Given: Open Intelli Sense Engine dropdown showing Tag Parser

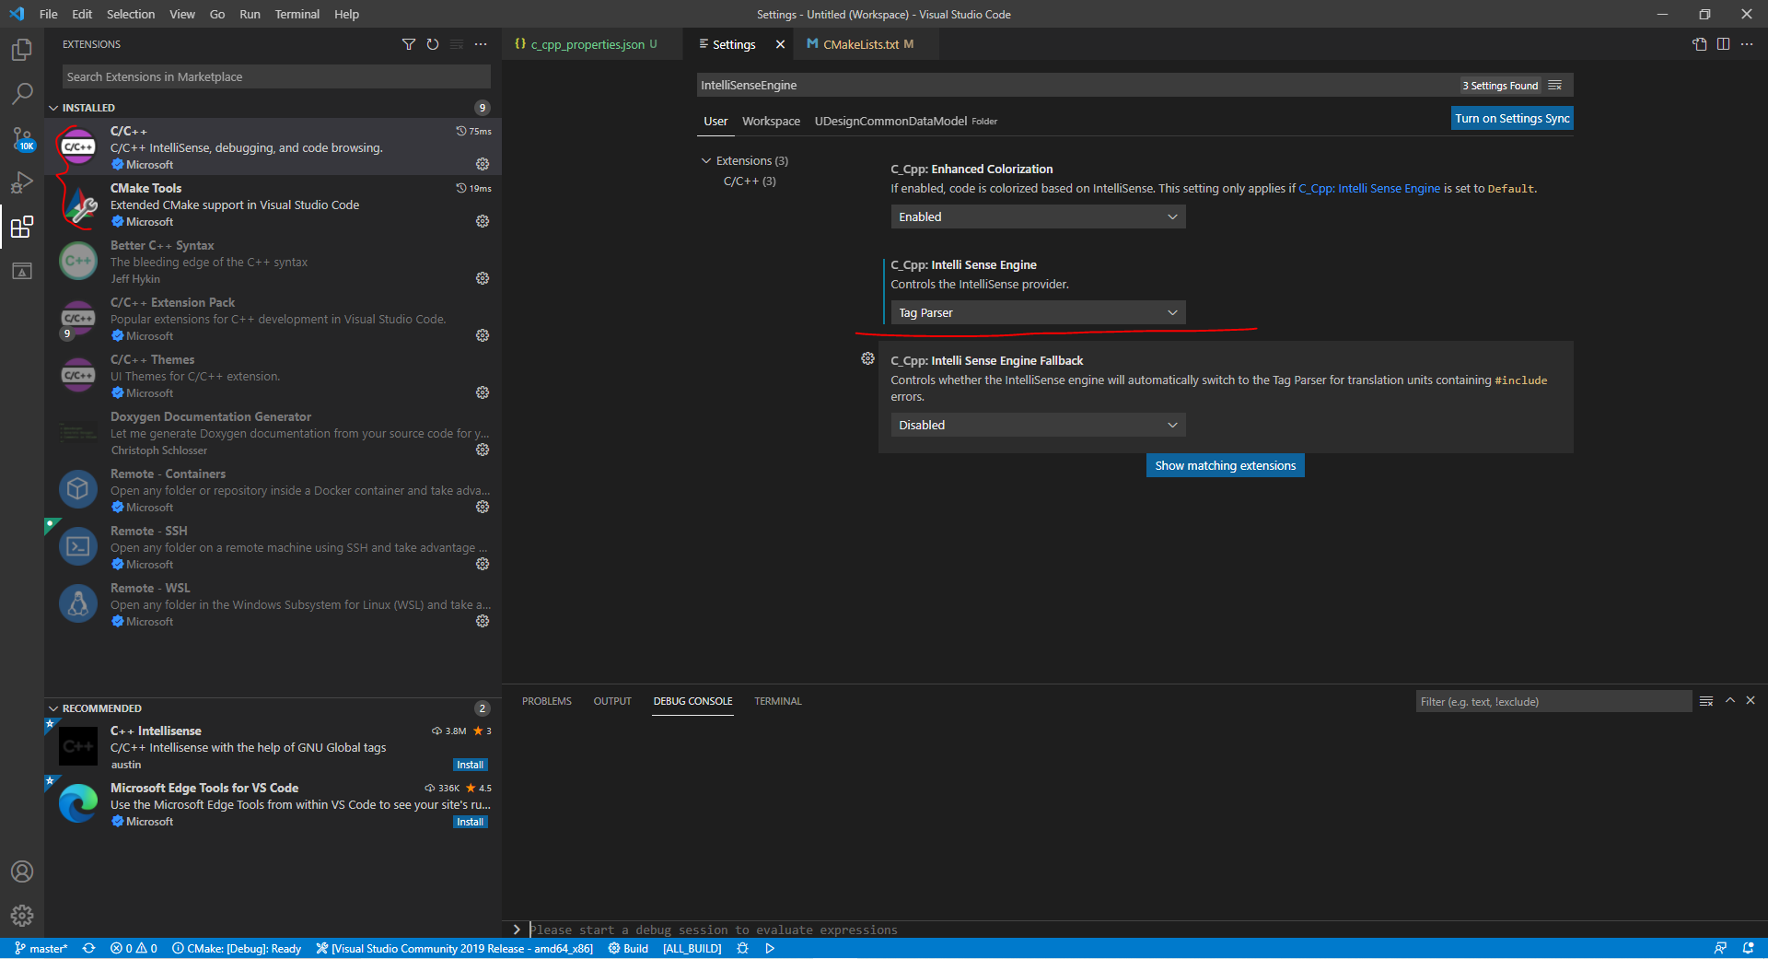Looking at the screenshot, I should coord(1038,312).
